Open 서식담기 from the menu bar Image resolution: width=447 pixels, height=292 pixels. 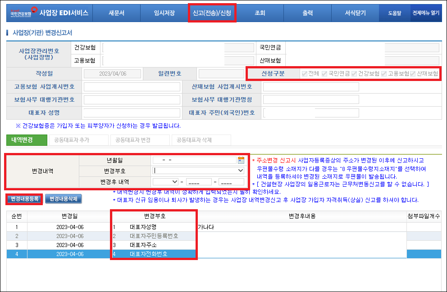pyautogui.click(x=356, y=13)
